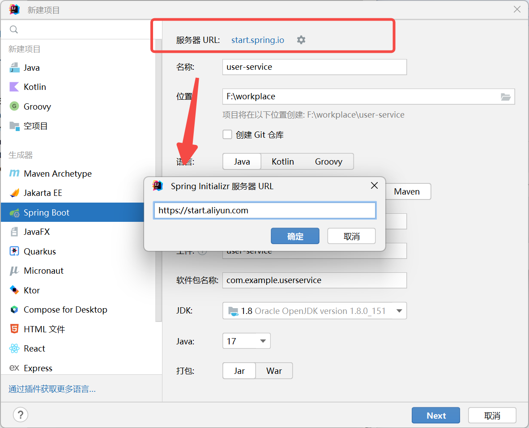The width and height of the screenshot is (529, 428).
Task: Select the empty project (空项目) icon
Action: (14, 126)
